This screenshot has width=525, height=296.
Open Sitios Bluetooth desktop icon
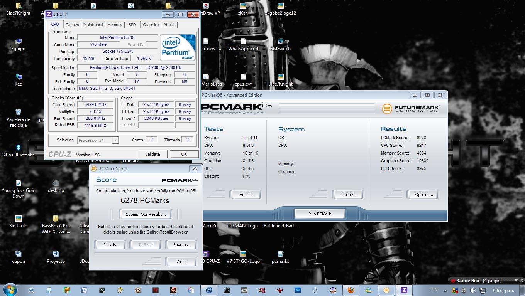18,151
